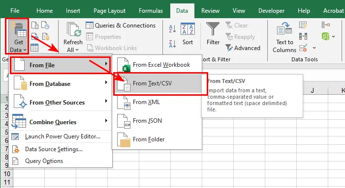The height and width of the screenshot is (188, 345).
Task: Open the File tab
Action: point(15,11)
